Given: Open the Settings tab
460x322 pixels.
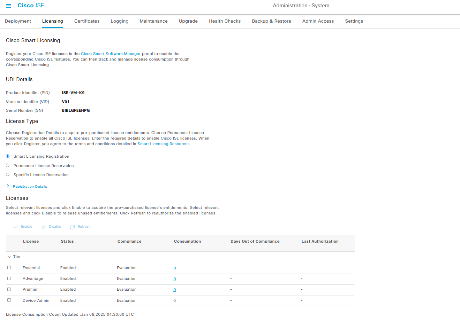Looking at the screenshot, I should click(354, 21).
